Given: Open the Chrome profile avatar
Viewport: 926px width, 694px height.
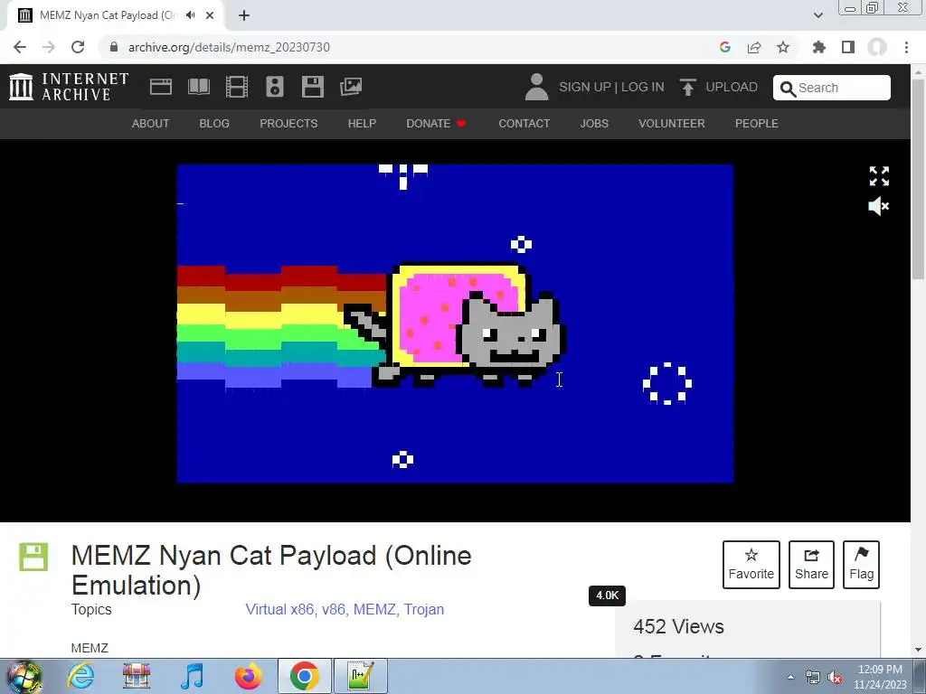Looking at the screenshot, I should click(877, 47).
